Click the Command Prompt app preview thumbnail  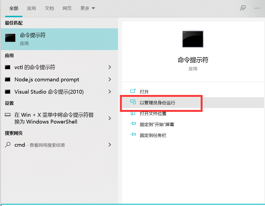tap(192, 39)
